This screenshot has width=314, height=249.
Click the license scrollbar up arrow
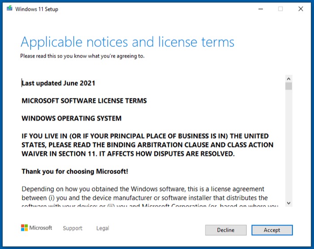pyautogui.click(x=288, y=78)
